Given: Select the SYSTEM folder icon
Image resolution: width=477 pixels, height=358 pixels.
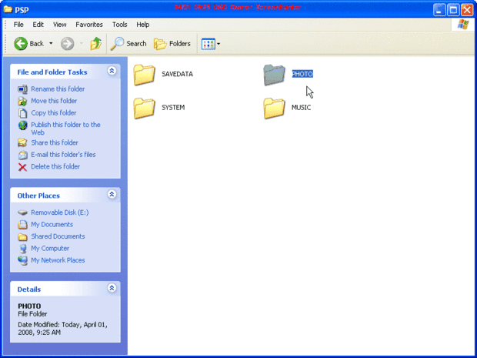Looking at the screenshot, I should point(144,108).
